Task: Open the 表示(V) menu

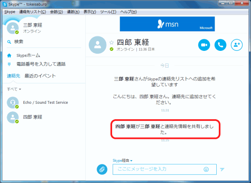Action: (90, 12)
